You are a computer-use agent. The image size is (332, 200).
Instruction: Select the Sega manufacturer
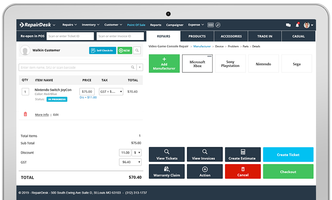pos(297,63)
